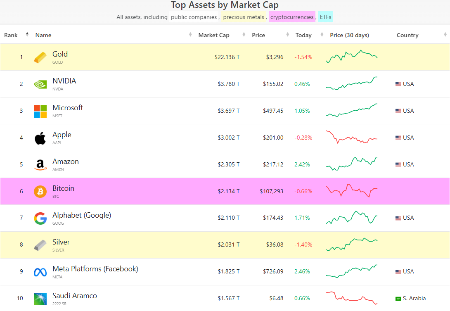The image size is (450, 311).
Task: Click the Today column header
Action: [x=303, y=35]
